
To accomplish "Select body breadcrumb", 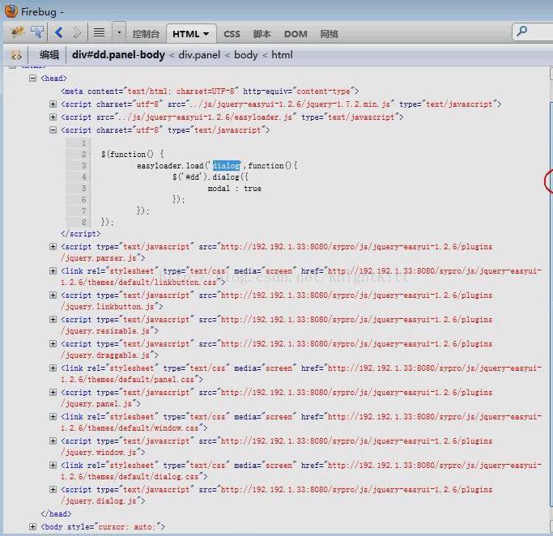I will click(246, 55).
